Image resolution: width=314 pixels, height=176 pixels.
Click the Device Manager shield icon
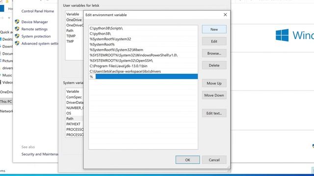[17, 22]
